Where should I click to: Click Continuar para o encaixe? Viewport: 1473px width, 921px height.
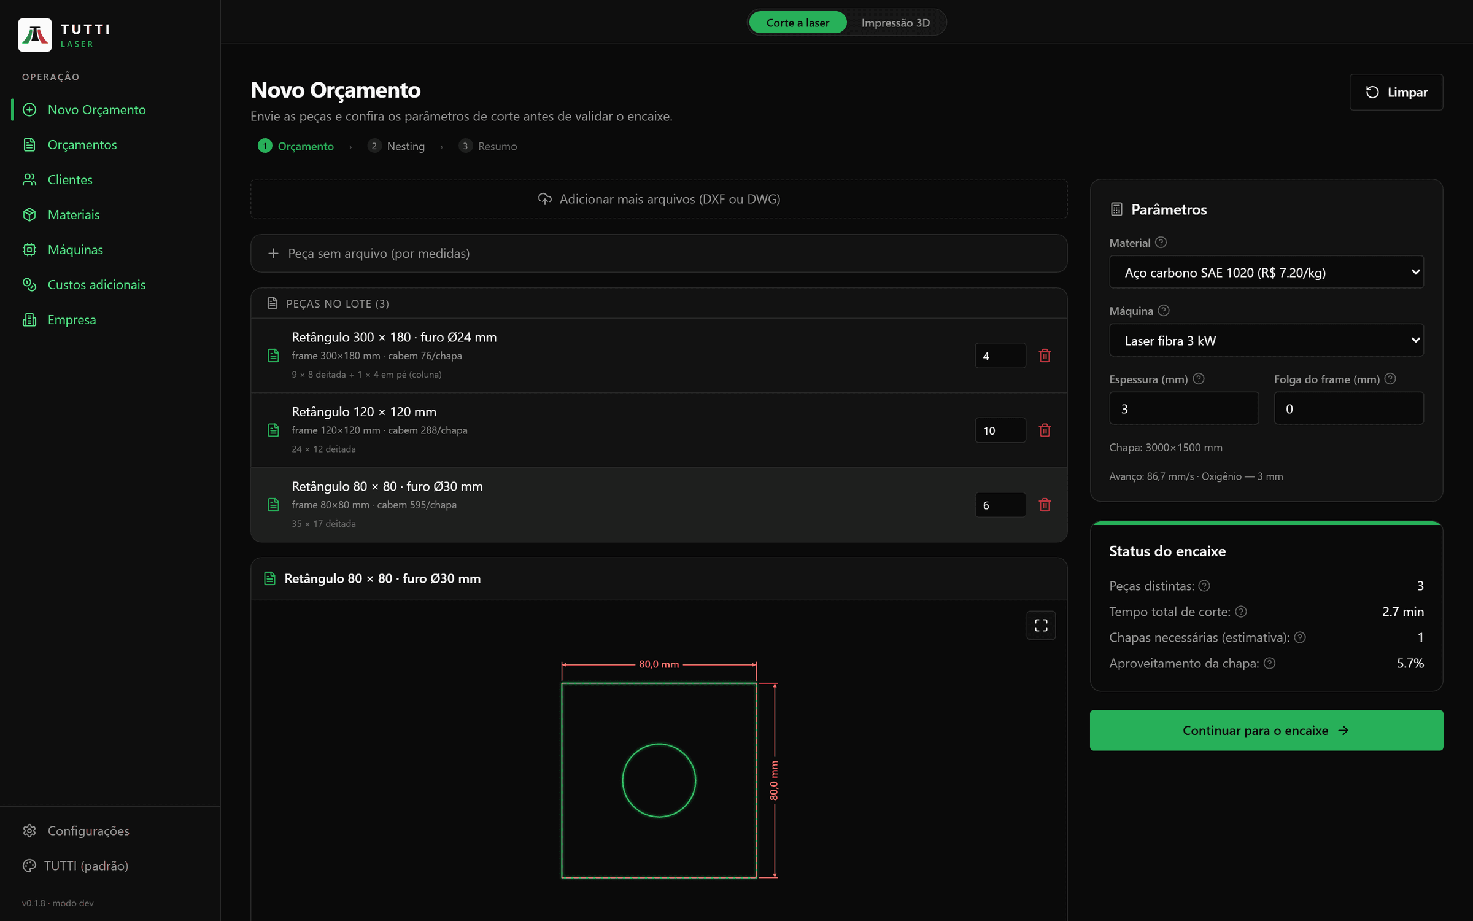[1266, 730]
